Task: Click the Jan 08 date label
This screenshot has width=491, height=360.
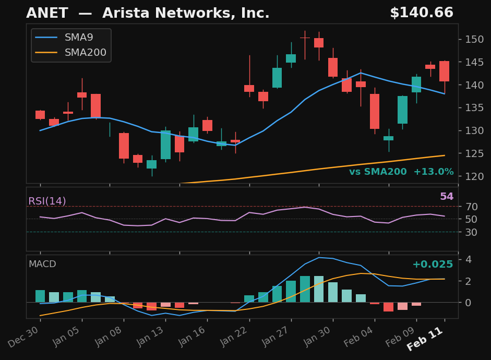Action: pos(109,336)
